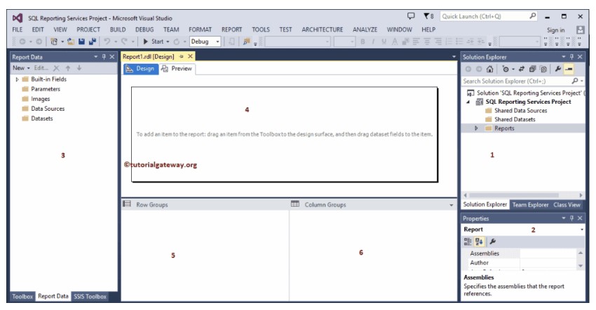The width and height of the screenshot is (596, 310).
Task: Open the FILE menu
Action: click(18, 29)
